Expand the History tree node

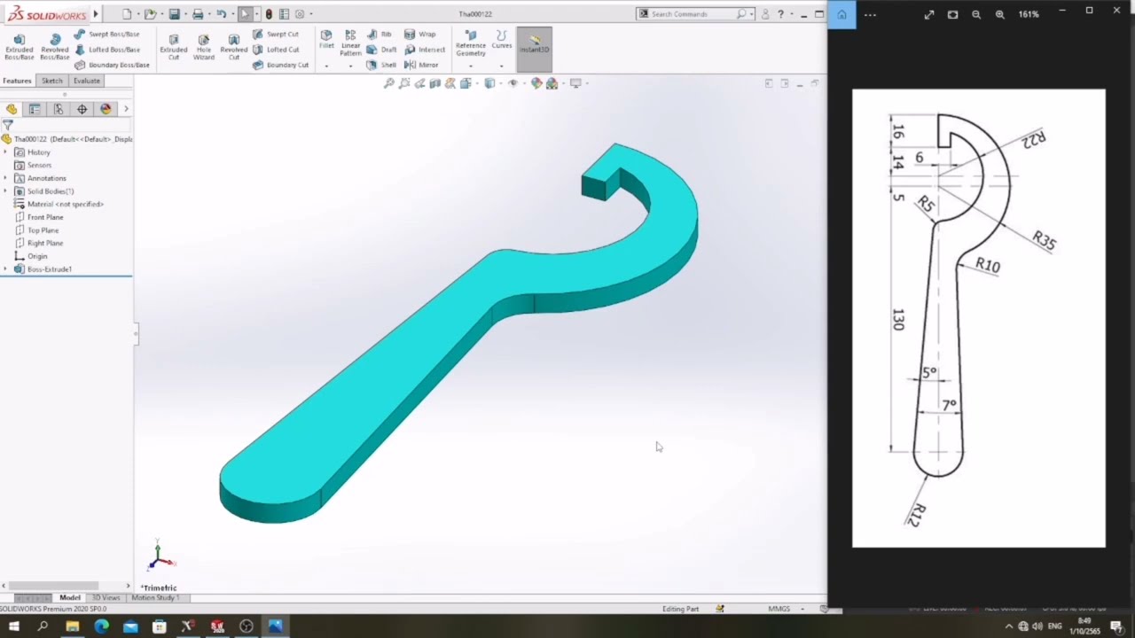(x=5, y=152)
